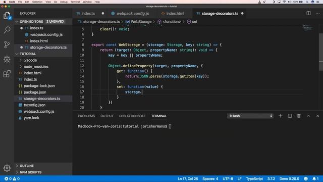The height and width of the screenshot is (182, 323).
Task: Open the Selection menu
Action: [37, 2]
